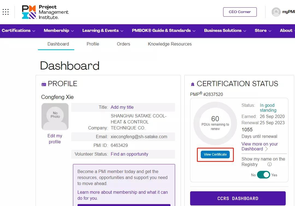Click the Project Management Institute logo
295x206 pixels.
[45, 12]
